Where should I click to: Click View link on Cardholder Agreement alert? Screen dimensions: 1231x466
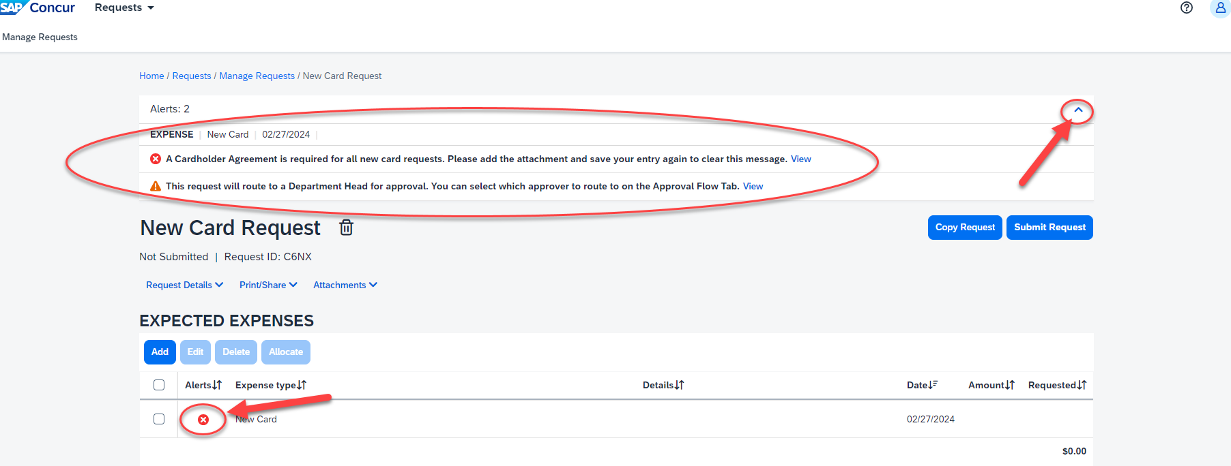pyautogui.click(x=800, y=159)
